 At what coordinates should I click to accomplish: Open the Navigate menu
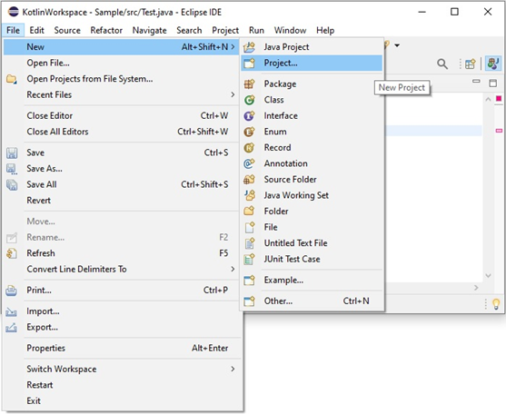(149, 30)
